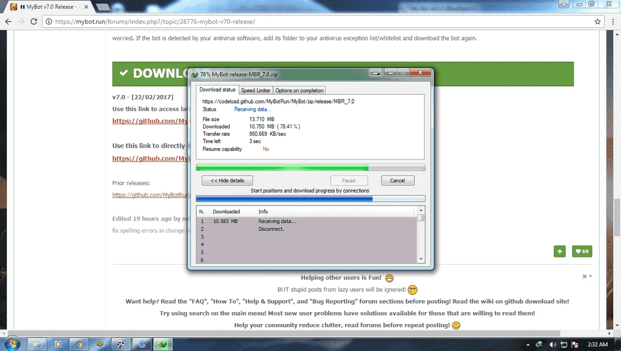The image size is (621, 351).
Task: Select connection row 2 Disconnect
Action: coord(306,229)
